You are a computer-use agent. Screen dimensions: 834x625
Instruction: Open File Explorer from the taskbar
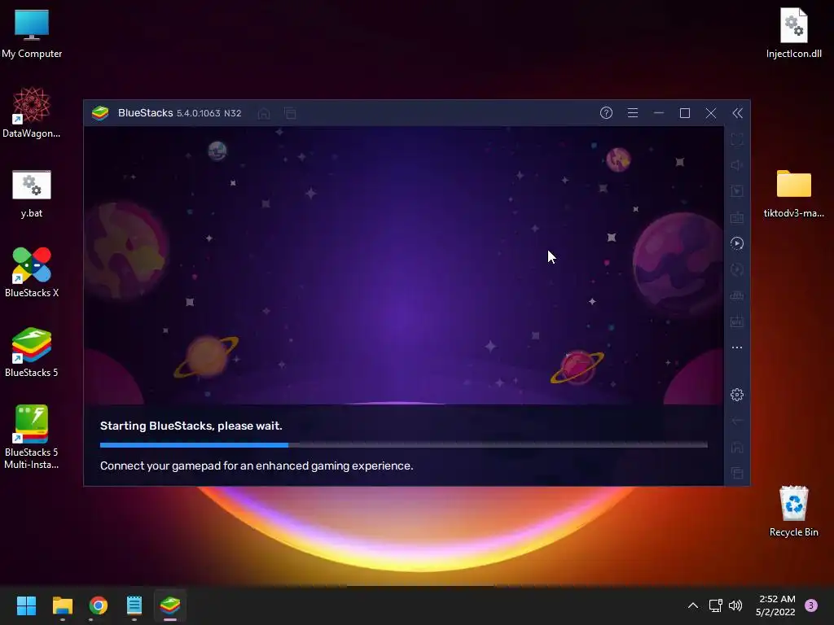(62, 605)
